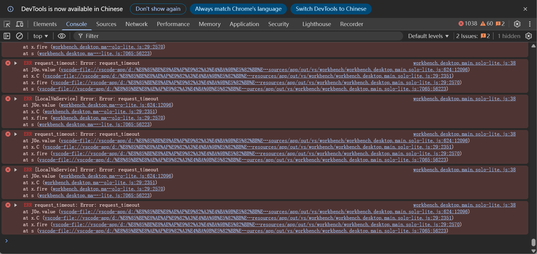
Task: Click Don't show again button
Action: click(158, 9)
